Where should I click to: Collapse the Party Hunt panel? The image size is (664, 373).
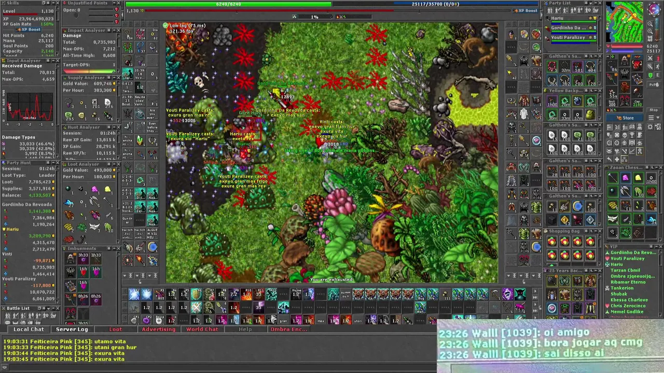coord(53,163)
